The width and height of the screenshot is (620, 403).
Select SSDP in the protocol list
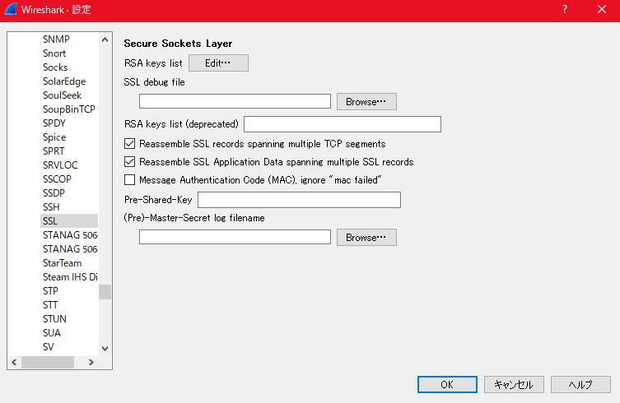[x=54, y=193]
